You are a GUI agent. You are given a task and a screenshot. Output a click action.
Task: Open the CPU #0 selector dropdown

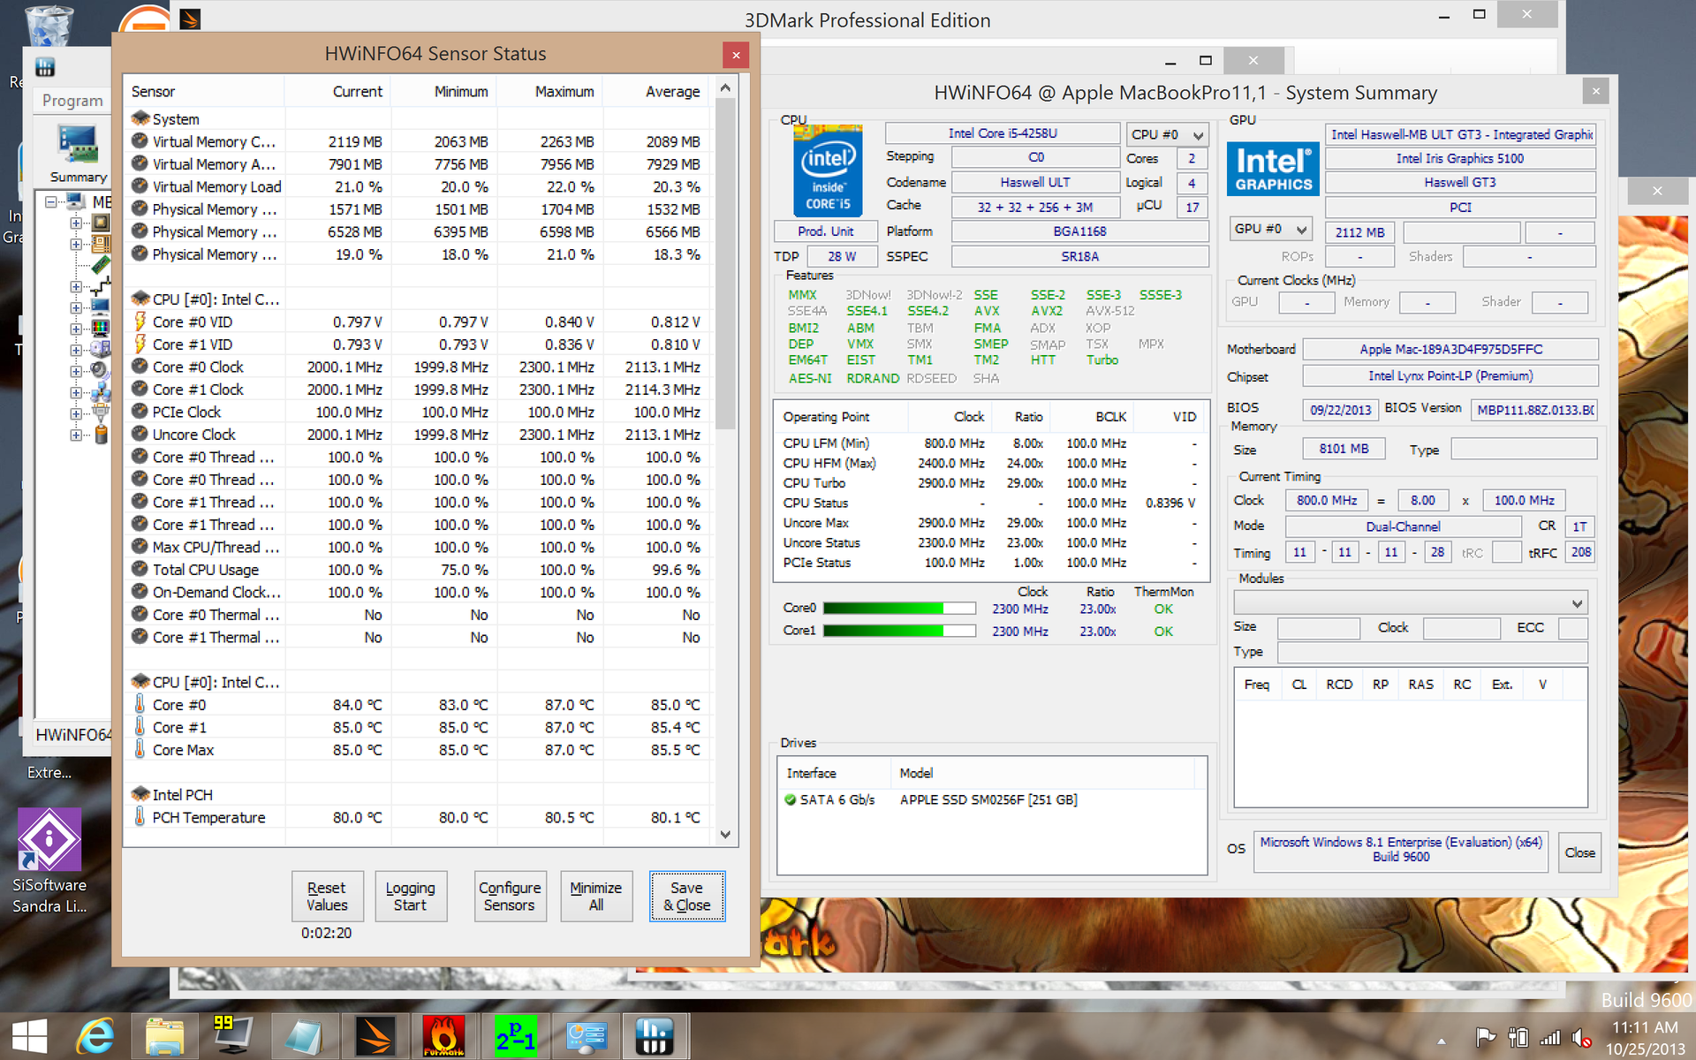tap(1168, 134)
